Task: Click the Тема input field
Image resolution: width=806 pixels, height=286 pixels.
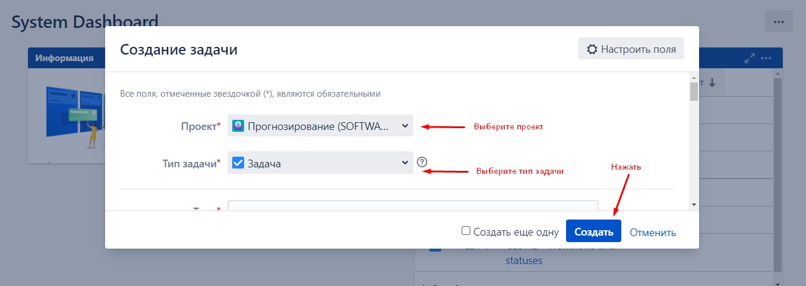Action: click(x=413, y=205)
